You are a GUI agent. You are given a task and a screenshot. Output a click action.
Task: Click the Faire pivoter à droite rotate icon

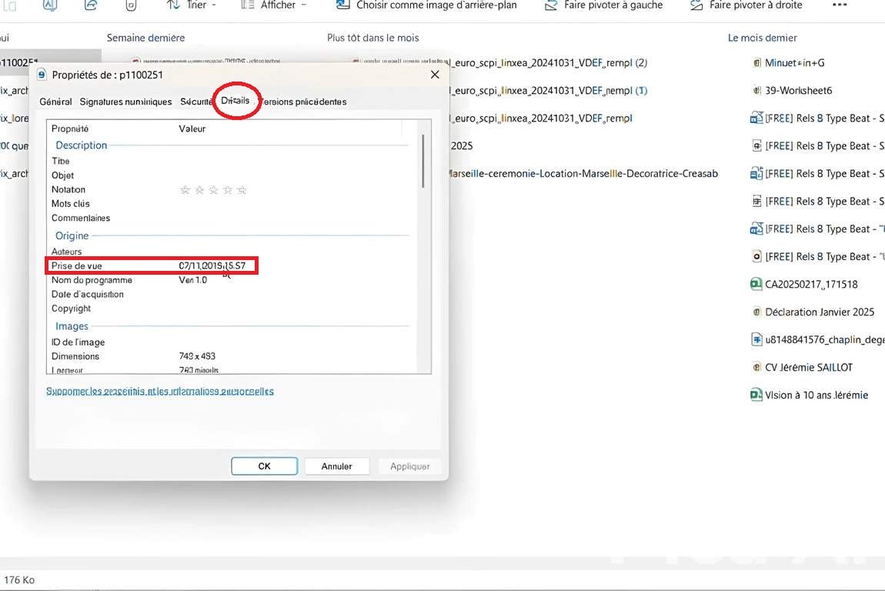click(696, 5)
